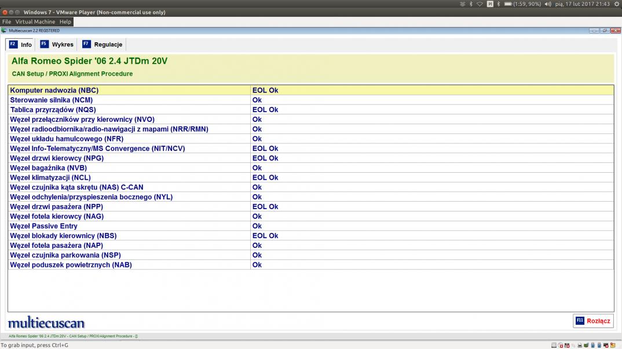Click the VMware hard disk device icon
The height and width of the screenshot is (349, 622).
(x=554, y=346)
